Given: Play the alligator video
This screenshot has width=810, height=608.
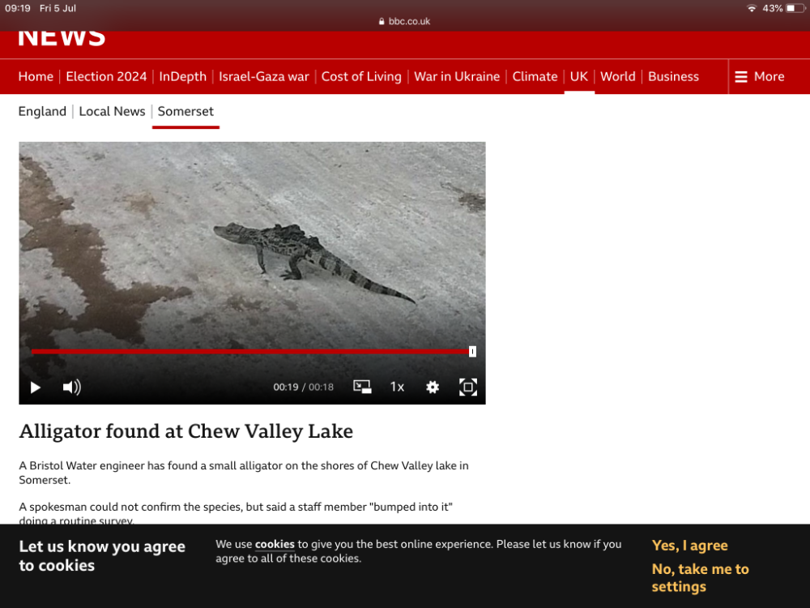Looking at the screenshot, I should coord(35,387).
